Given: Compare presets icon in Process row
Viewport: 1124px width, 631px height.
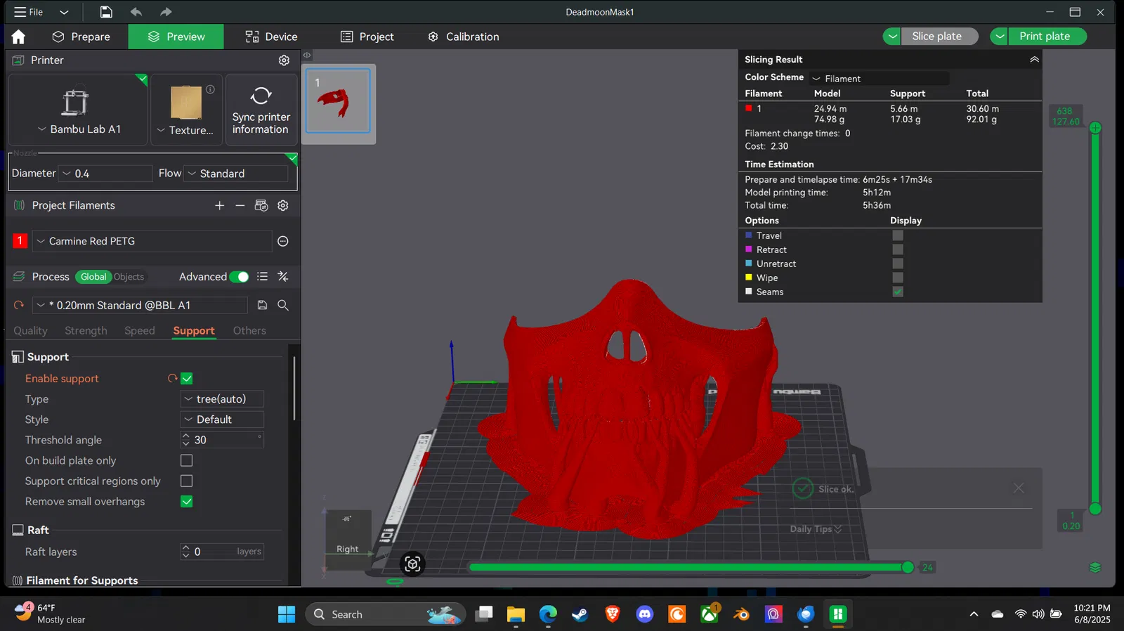Looking at the screenshot, I should pos(283,277).
